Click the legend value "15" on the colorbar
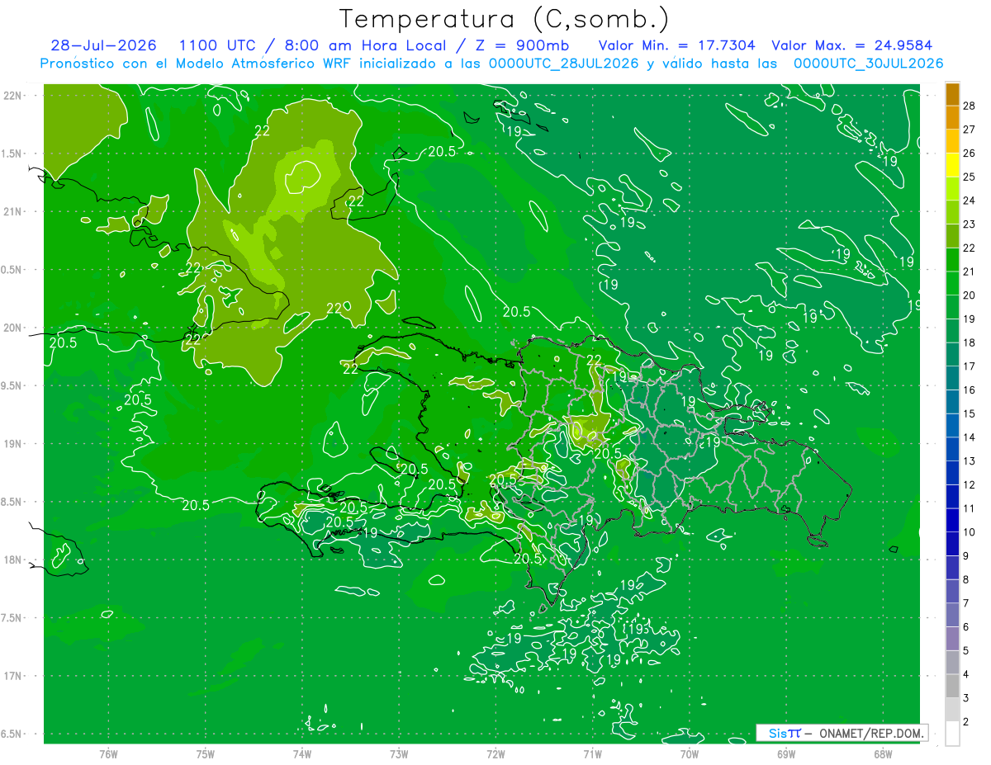This screenshot has height=765, width=991. pyautogui.click(x=970, y=414)
